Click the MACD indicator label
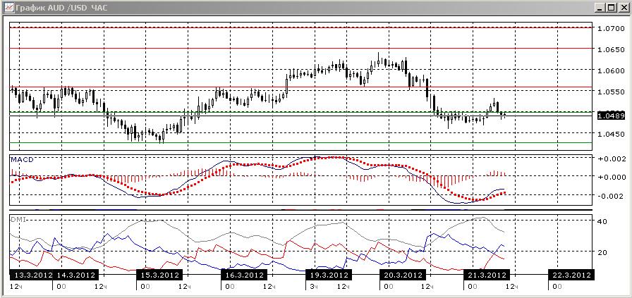This screenshot has height=298, width=632. (x=22, y=160)
